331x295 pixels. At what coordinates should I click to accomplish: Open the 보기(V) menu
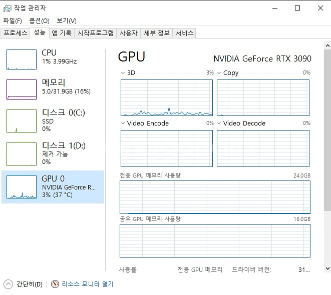pos(67,20)
